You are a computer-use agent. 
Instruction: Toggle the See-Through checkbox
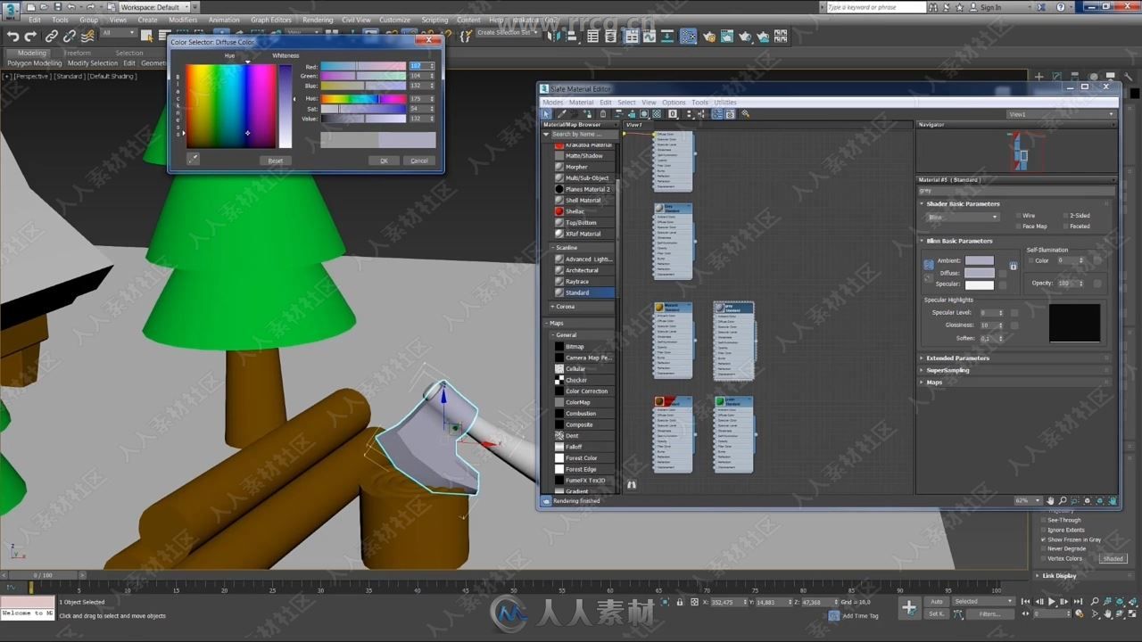(1044, 520)
